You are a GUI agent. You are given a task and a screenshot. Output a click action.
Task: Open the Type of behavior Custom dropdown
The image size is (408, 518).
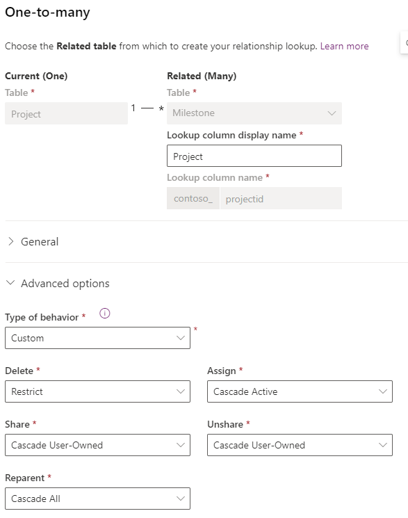pos(97,338)
